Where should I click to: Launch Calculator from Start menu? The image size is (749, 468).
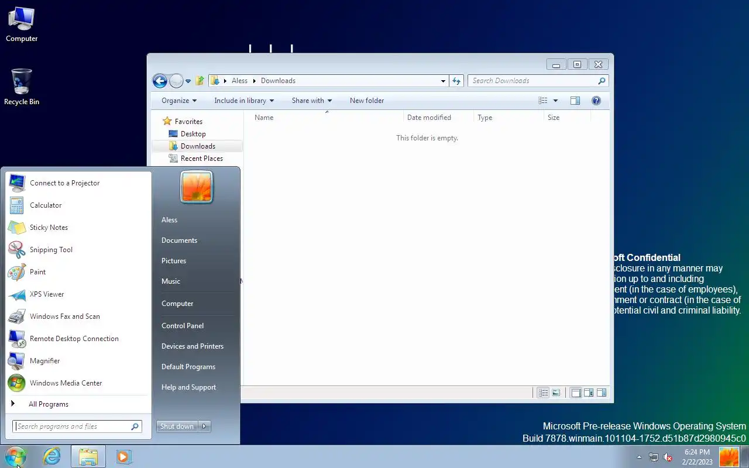pyautogui.click(x=78, y=205)
